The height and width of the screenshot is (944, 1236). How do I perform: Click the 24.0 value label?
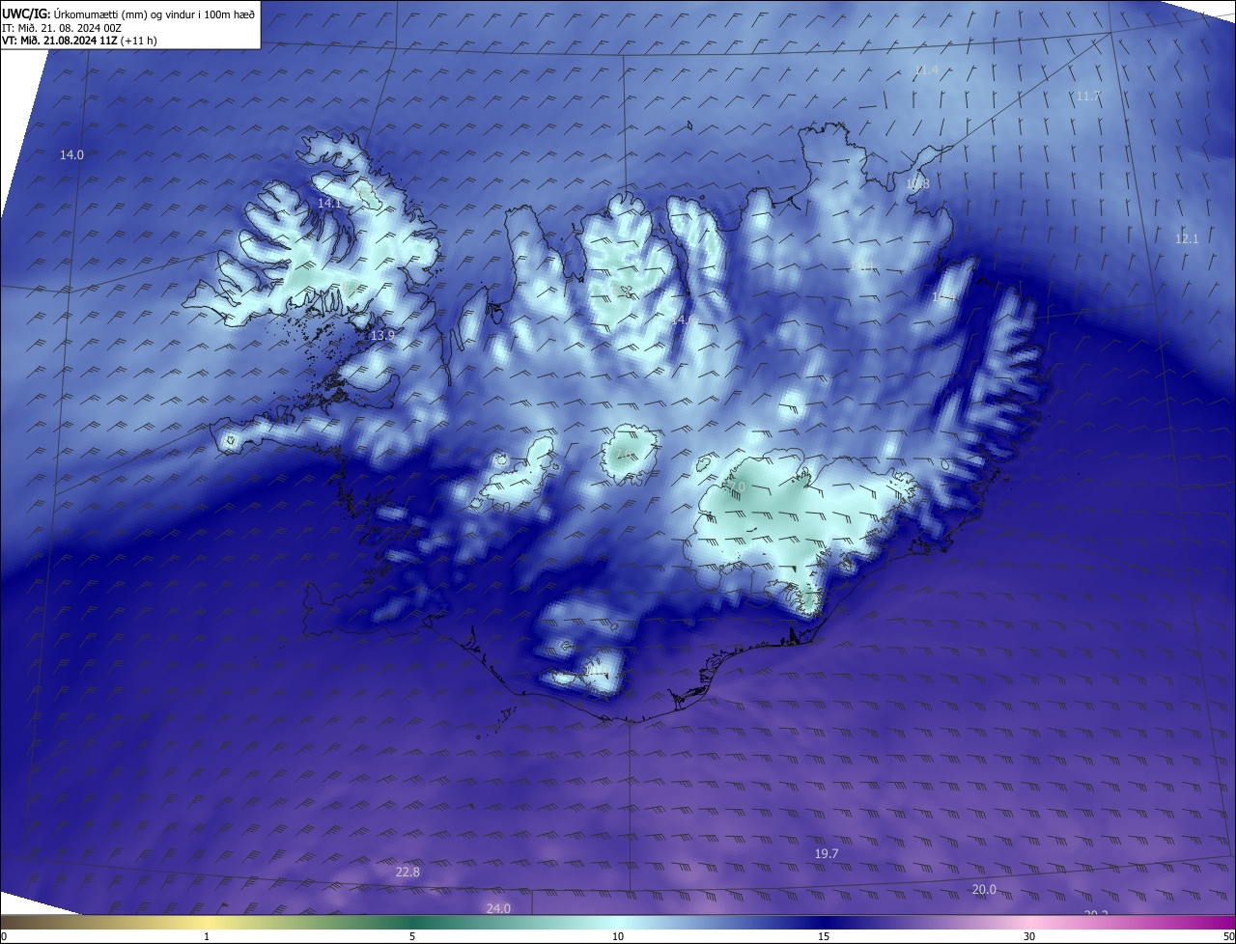[498, 908]
